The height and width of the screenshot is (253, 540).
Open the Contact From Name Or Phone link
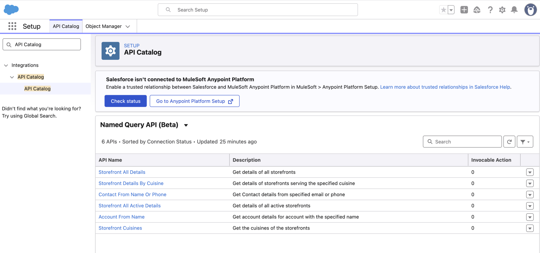pos(132,195)
